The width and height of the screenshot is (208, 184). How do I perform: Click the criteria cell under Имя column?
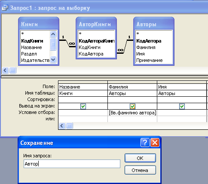point(182,113)
